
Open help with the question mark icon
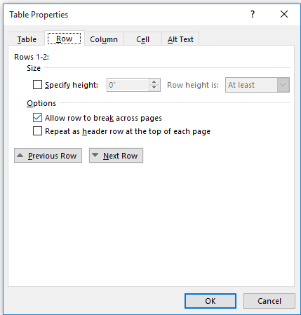click(x=253, y=14)
